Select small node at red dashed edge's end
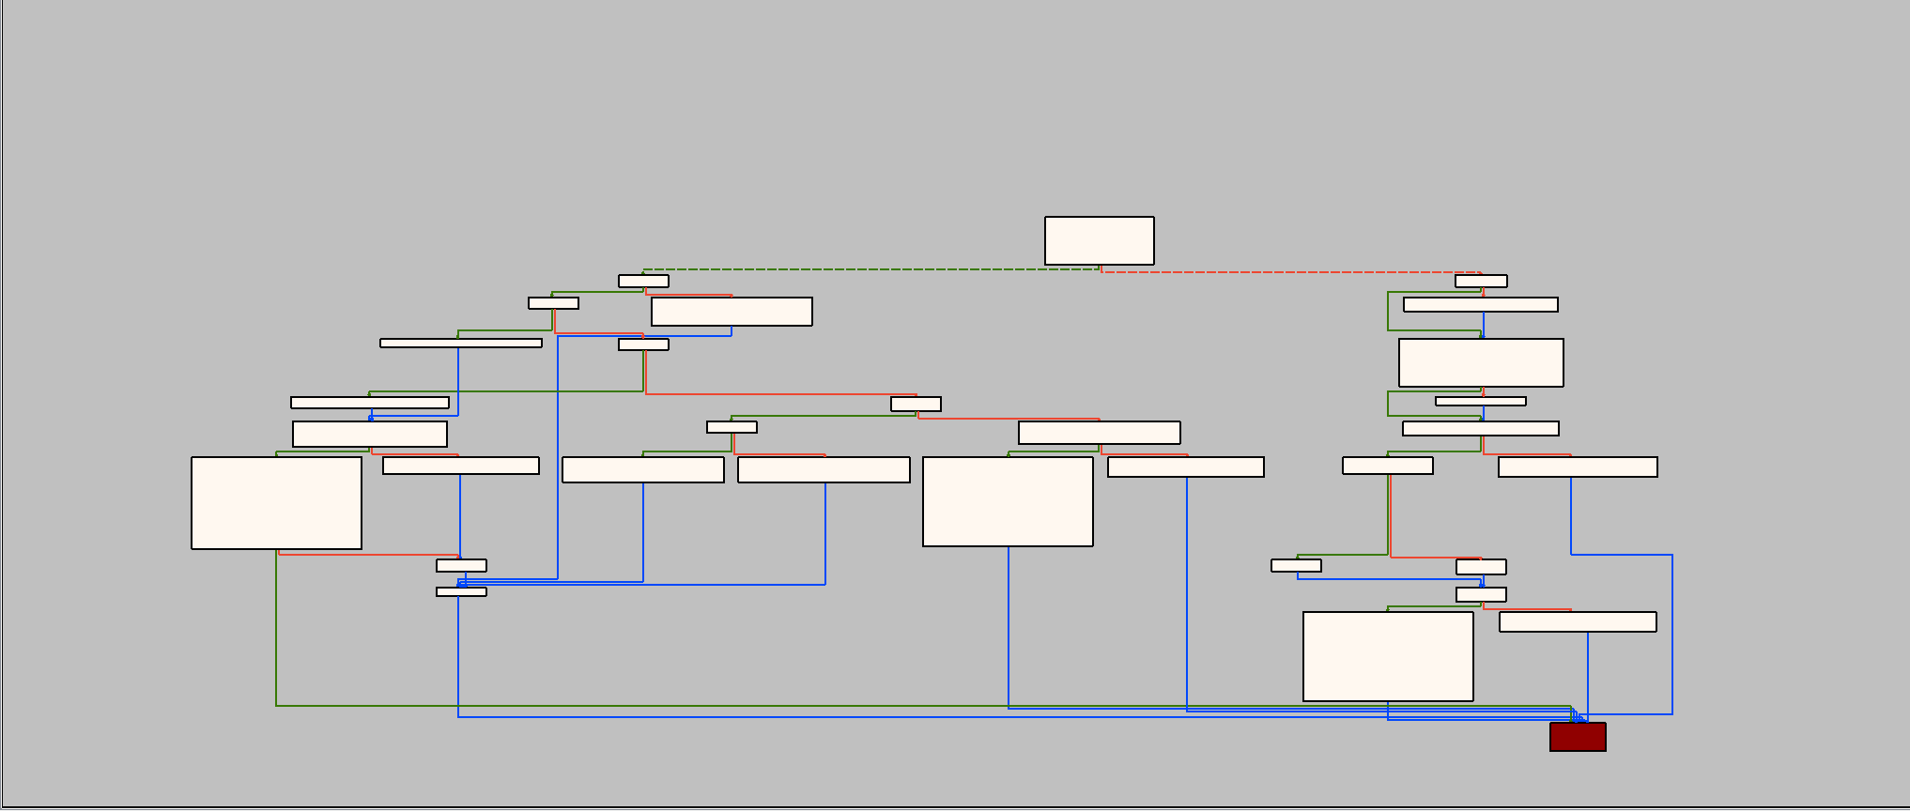 [1481, 281]
